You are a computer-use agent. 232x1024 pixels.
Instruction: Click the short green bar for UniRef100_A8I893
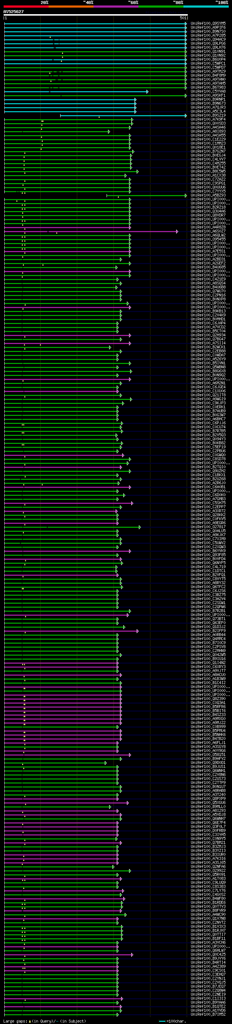[57, 131]
